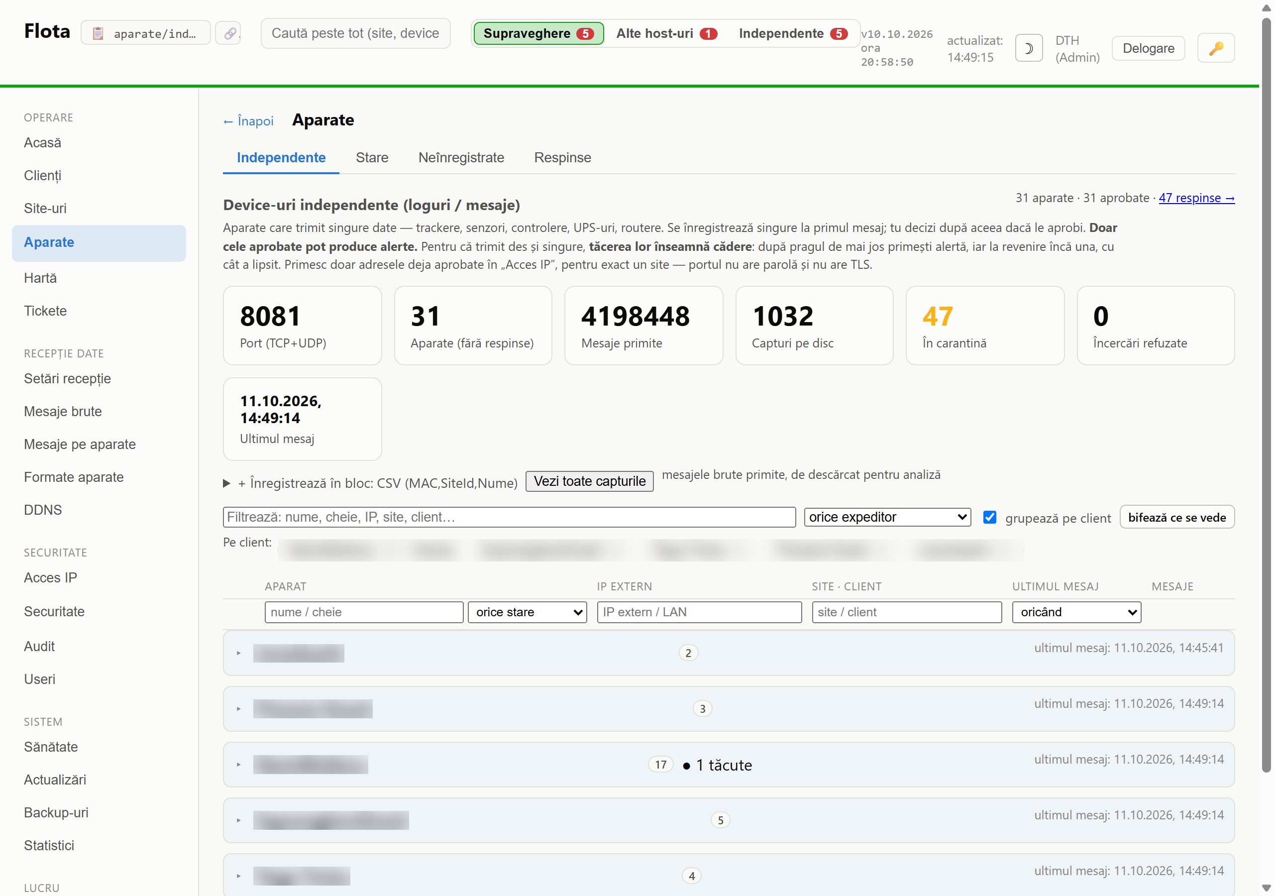Click 'Vezi toate capturile' button
The image size is (1274, 896).
click(589, 481)
